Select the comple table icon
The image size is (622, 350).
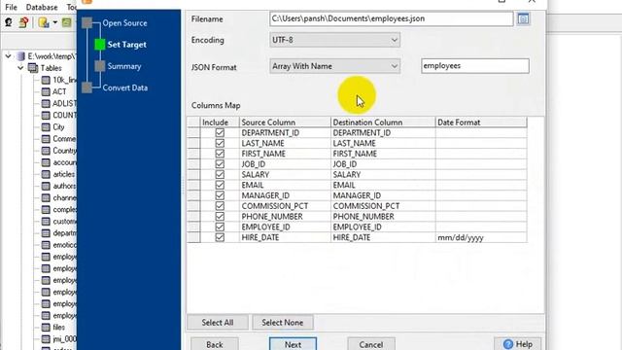click(46, 210)
